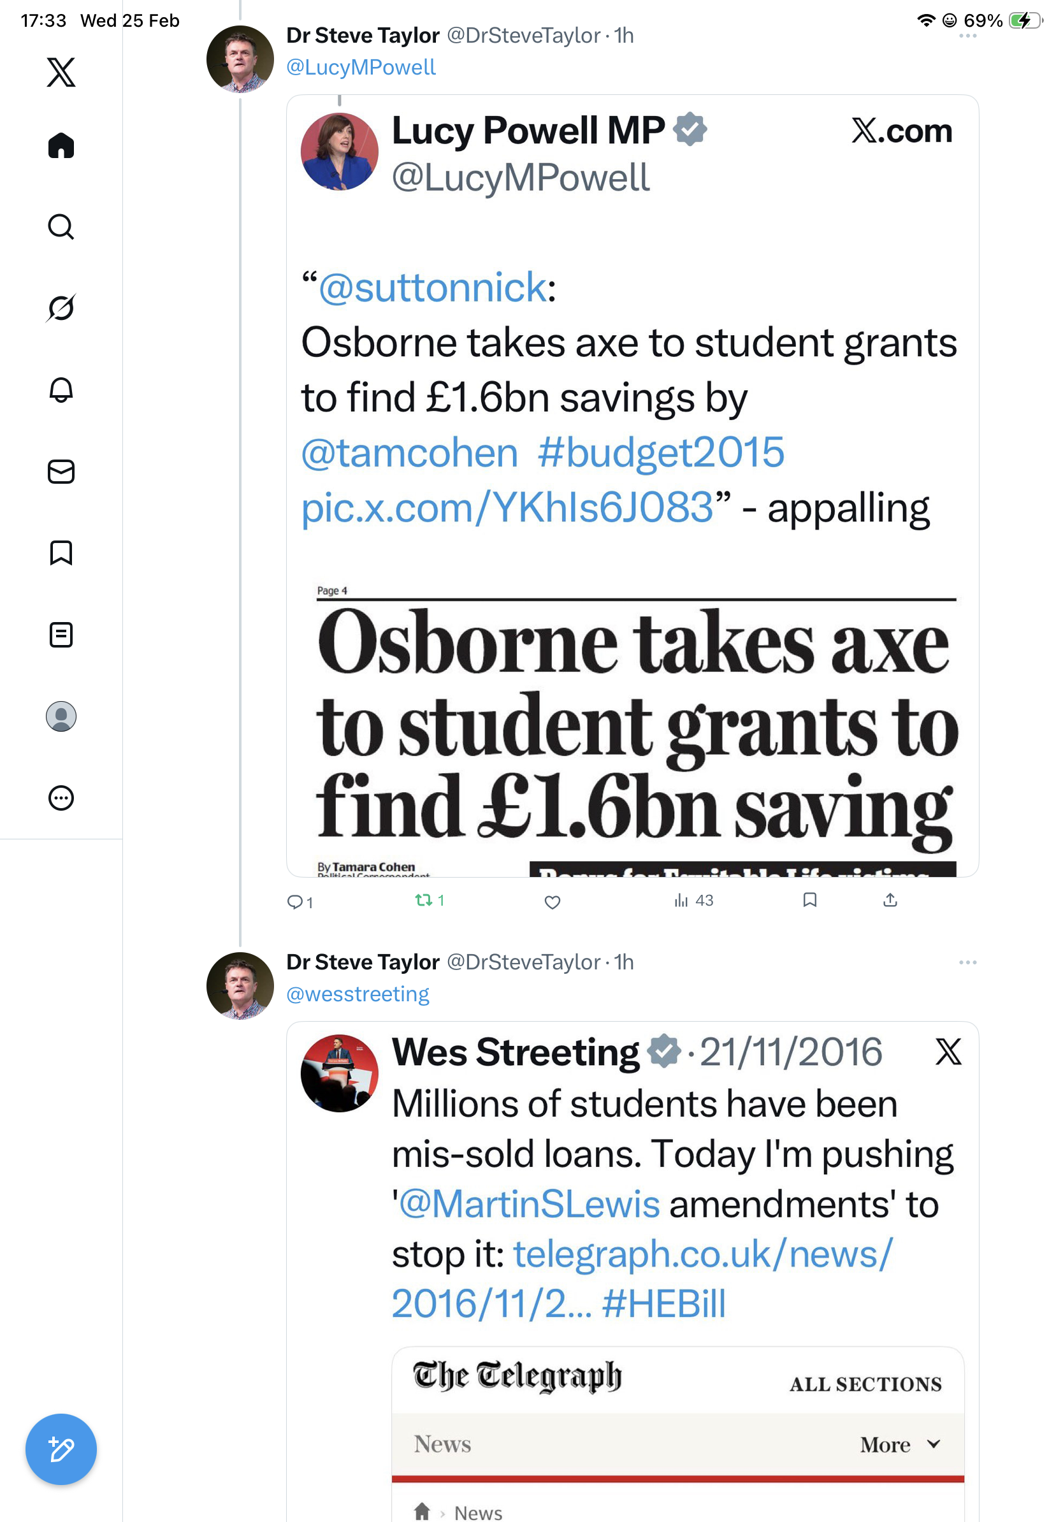Open the Lists icon
Viewport: 1063px width, 1522px height.
click(61, 634)
